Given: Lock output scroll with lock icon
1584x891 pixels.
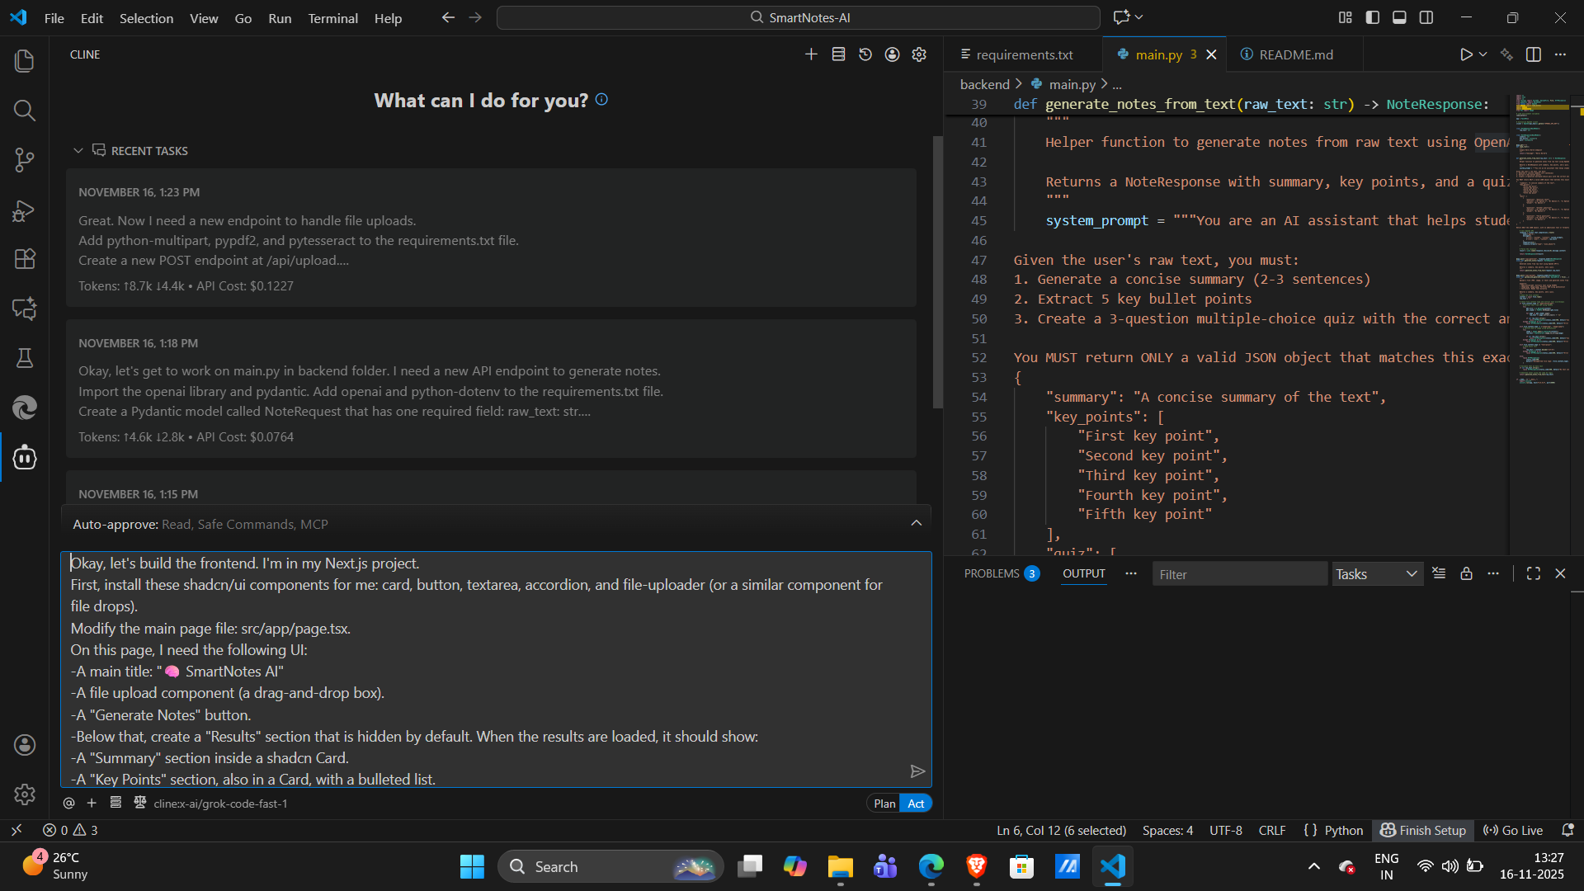Looking at the screenshot, I should coord(1466,574).
